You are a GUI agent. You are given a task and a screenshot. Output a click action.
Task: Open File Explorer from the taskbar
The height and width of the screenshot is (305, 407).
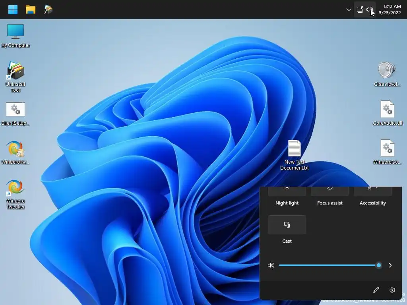point(30,10)
